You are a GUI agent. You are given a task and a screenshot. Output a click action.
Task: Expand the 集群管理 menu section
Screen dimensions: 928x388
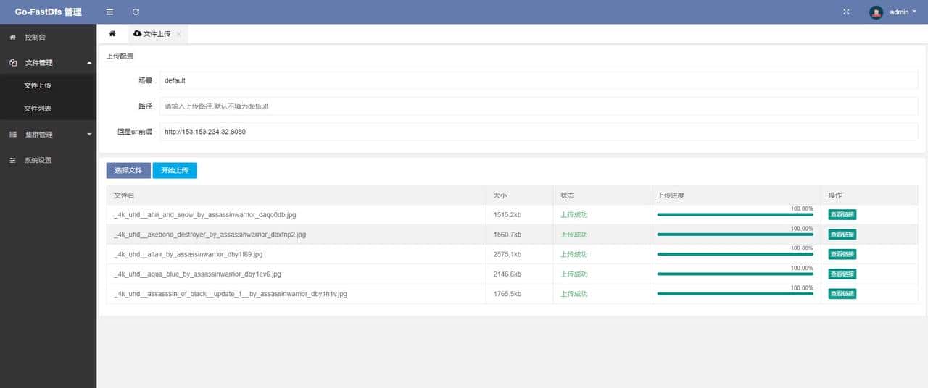pyautogui.click(x=89, y=135)
